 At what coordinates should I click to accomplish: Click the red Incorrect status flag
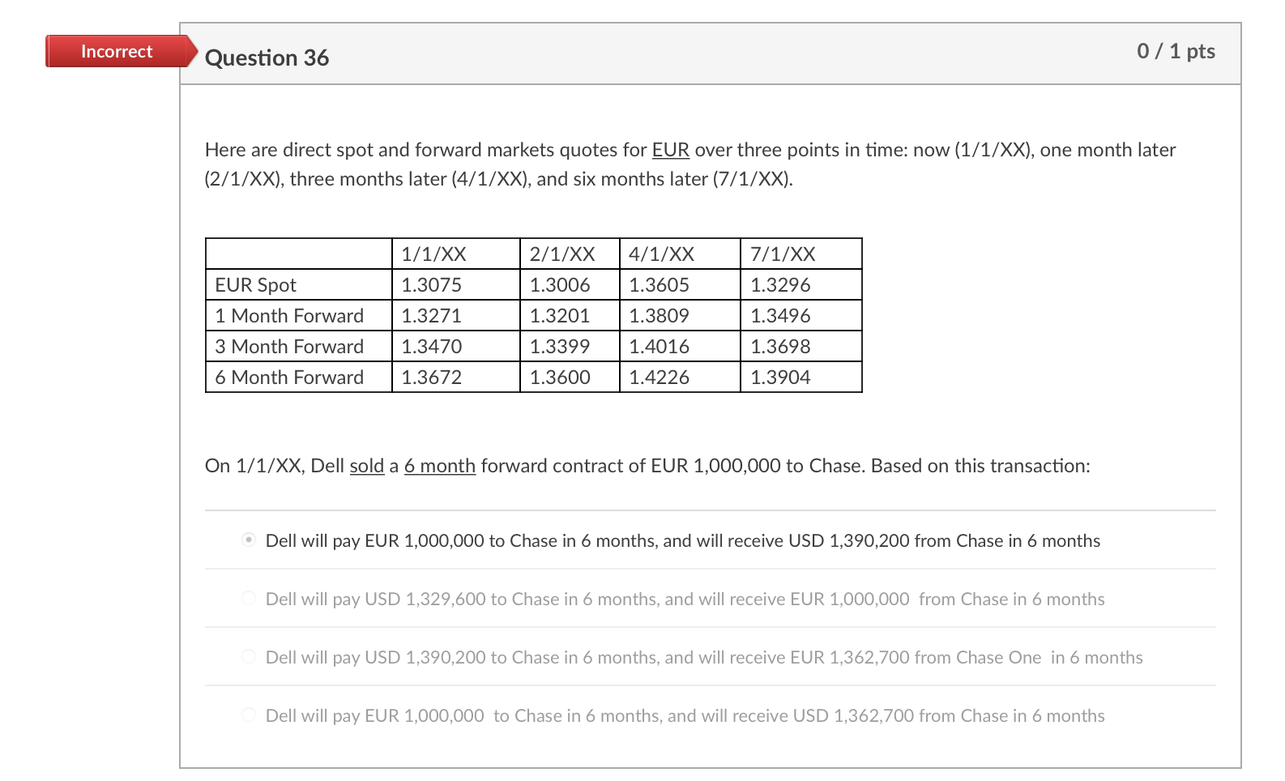[116, 51]
